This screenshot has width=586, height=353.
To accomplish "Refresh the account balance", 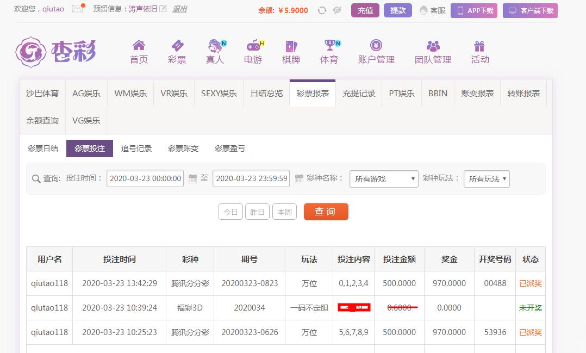I will 322,10.
